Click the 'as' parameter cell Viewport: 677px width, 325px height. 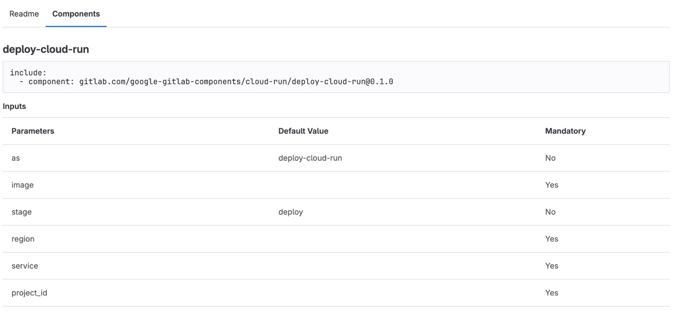pos(16,158)
